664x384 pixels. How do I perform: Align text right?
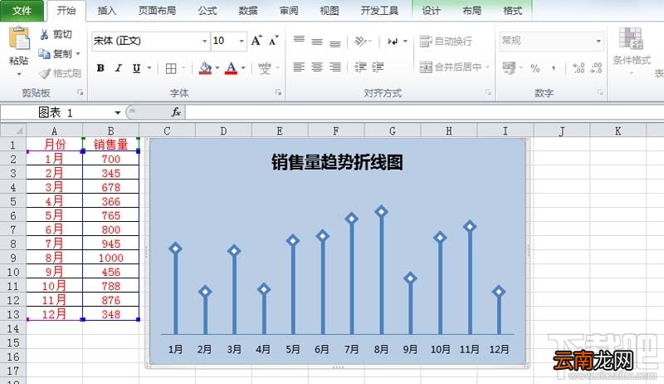(x=335, y=67)
